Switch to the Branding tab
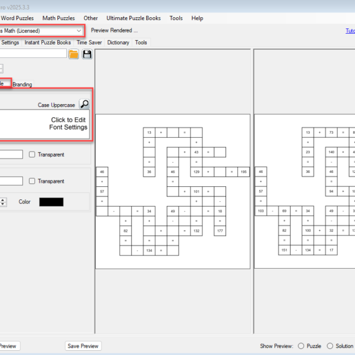 22,85
